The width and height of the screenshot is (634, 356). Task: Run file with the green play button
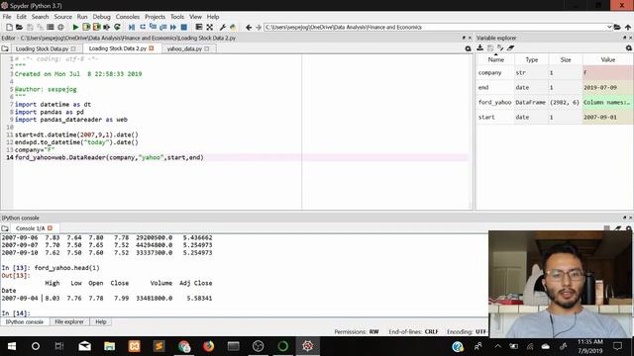(x=75, y=27)
